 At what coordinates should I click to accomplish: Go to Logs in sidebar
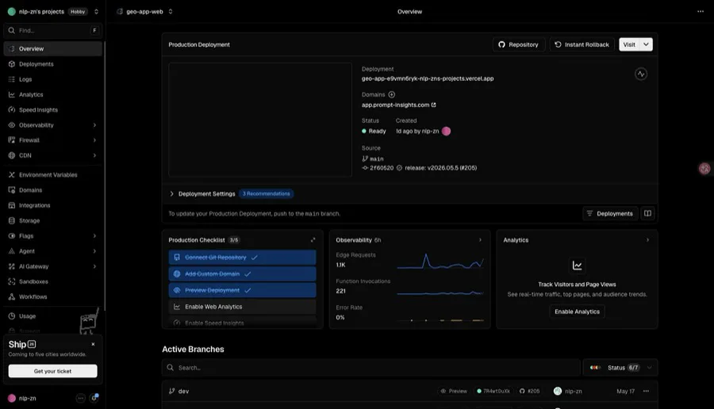pyautogui.click(x=53, y=79)
